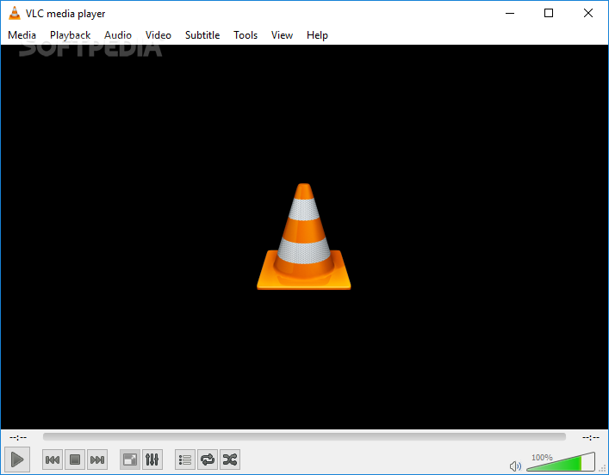609x475 pixels.
Task: Toggle remaining time display on right
Action: tap(591, 437)
